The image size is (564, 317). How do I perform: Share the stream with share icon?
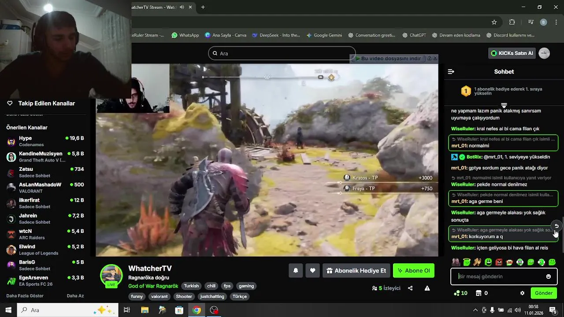pos(410,288)
